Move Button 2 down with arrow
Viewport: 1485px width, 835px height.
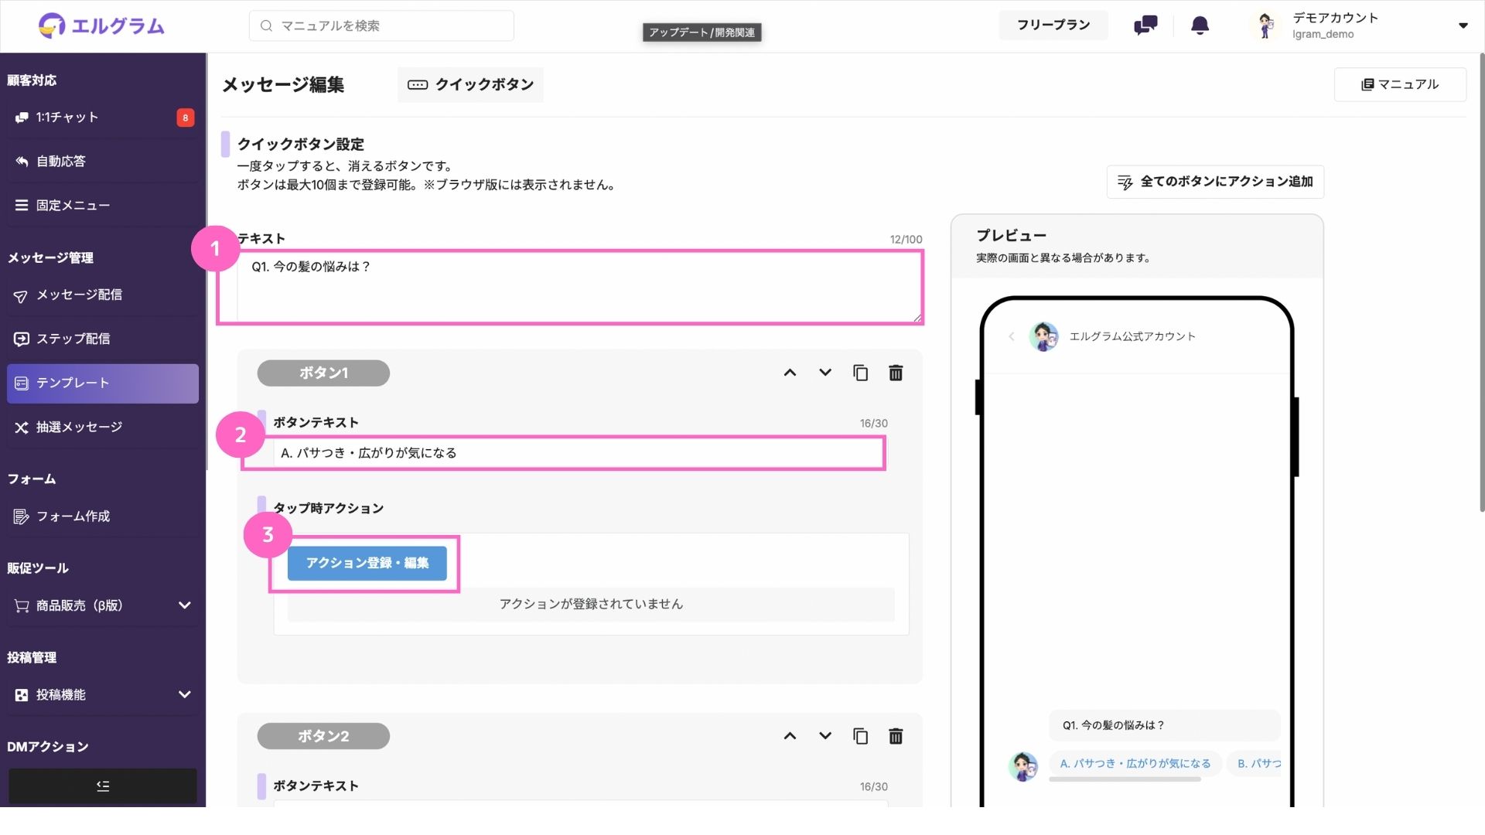(825, 736)
